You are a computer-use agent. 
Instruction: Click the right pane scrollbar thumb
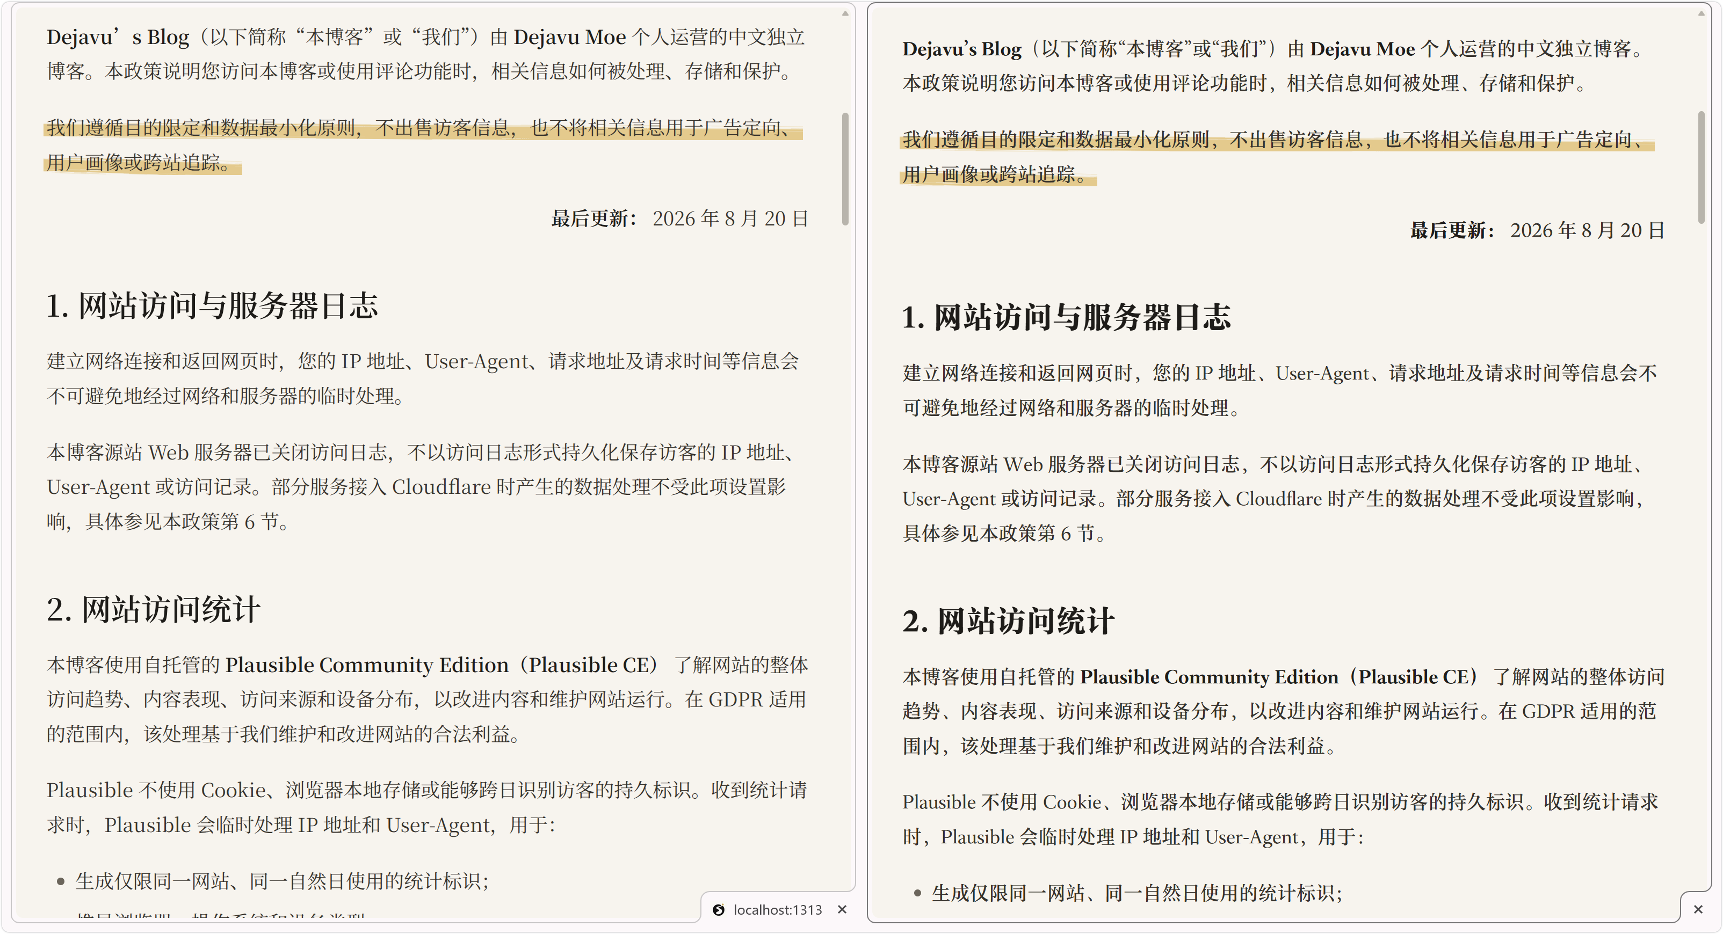tap(1701, 167)
